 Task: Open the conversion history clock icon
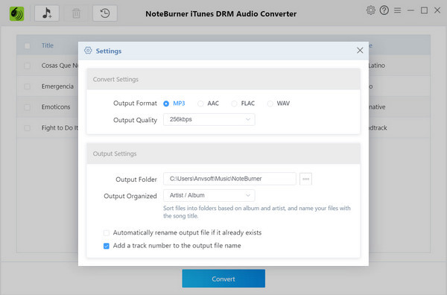coord(105,13)
